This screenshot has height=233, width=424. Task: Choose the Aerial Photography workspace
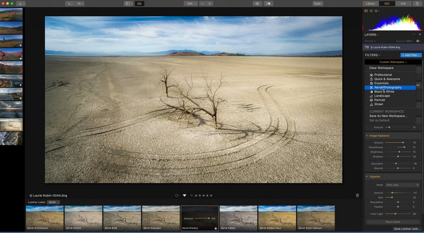390,88
